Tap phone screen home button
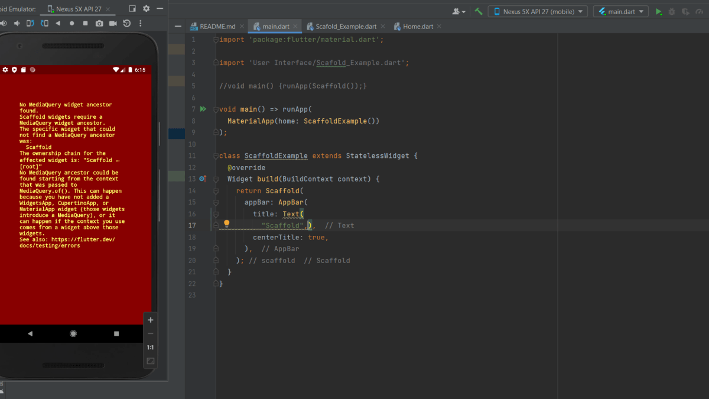 click(73, 333)
